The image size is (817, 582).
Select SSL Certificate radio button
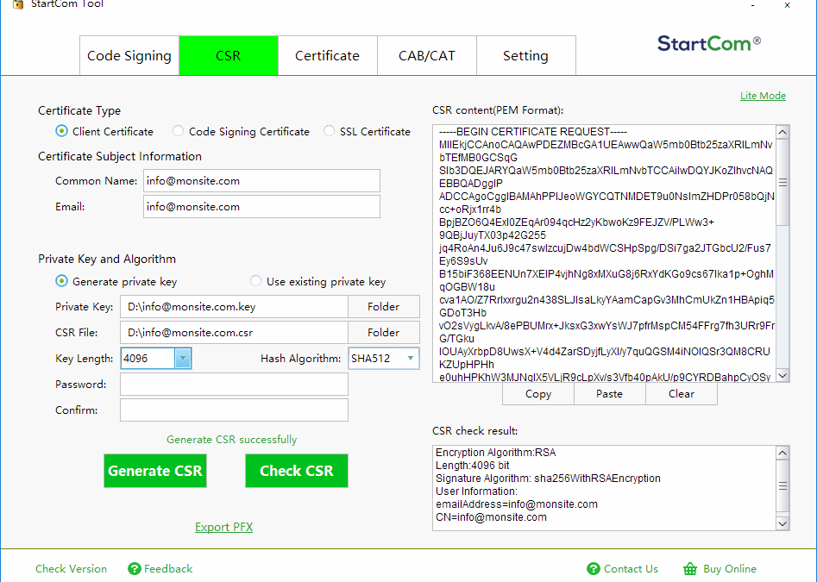click(x=329, y=131)
